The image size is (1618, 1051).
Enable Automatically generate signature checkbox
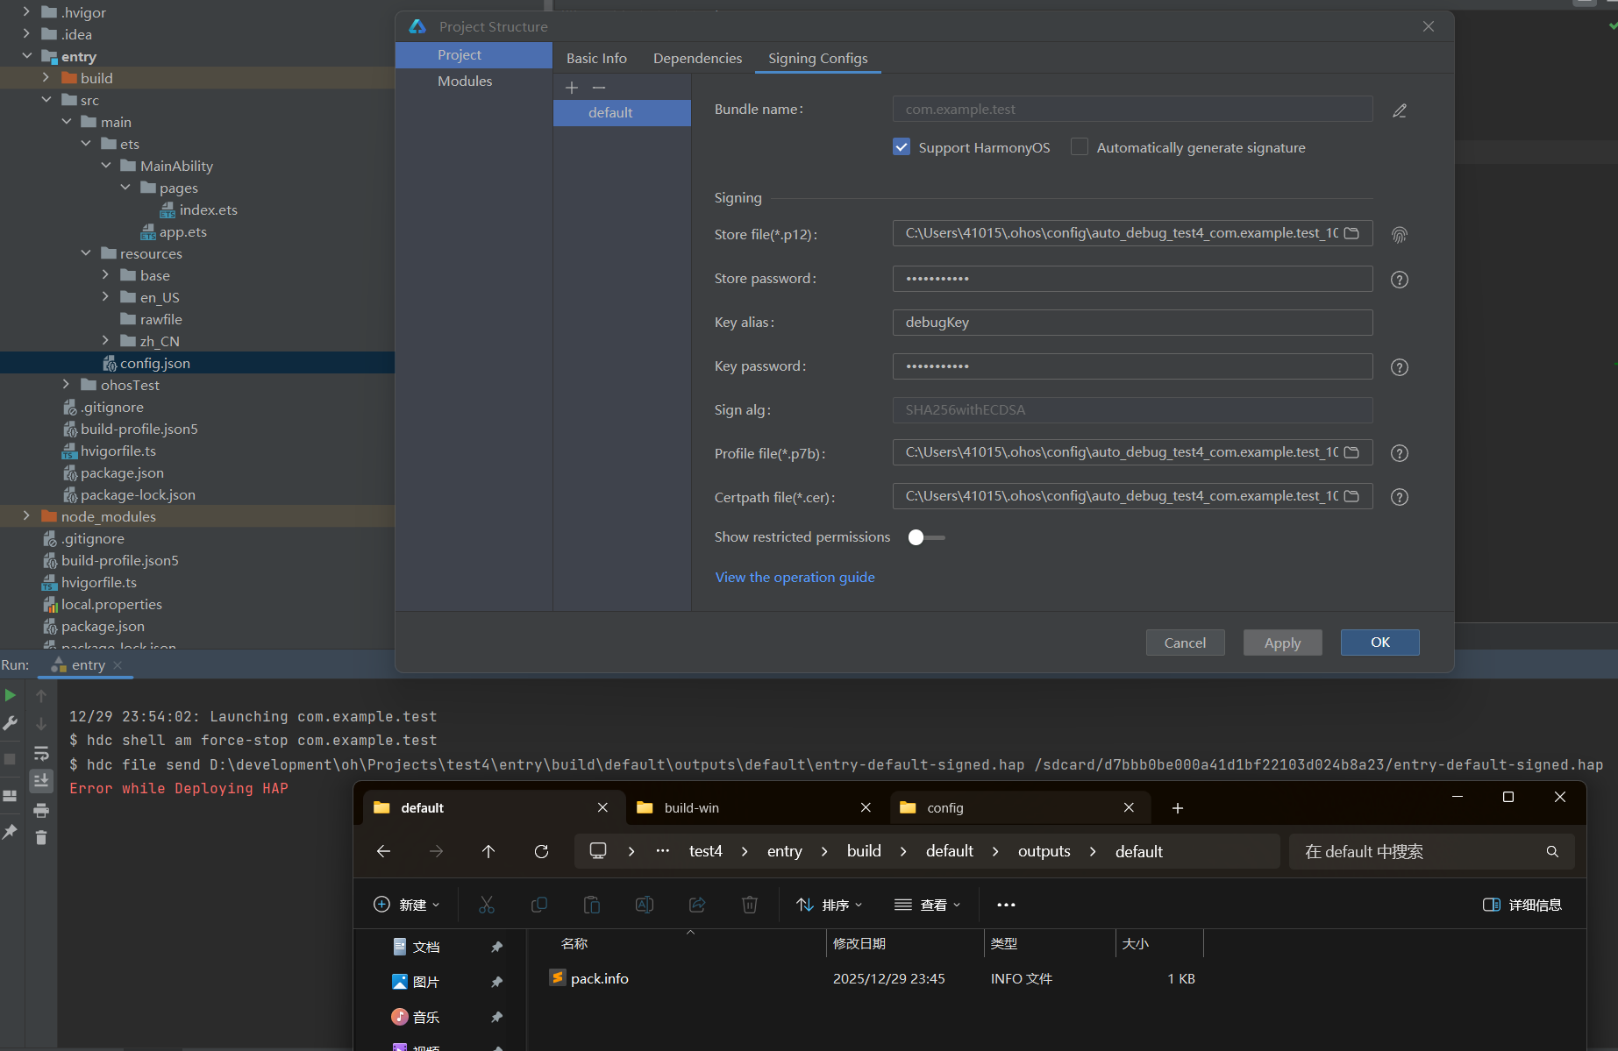(x=1080, y=147)
